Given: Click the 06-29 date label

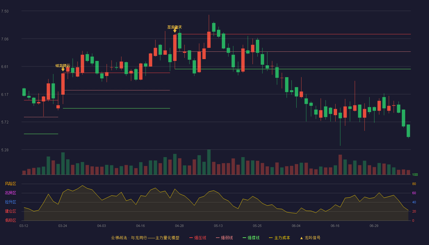Looking at the screenshot, I should click(x=374, y=226).
